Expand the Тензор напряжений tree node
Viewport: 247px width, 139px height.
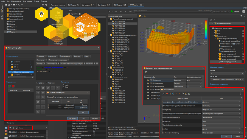217,54
